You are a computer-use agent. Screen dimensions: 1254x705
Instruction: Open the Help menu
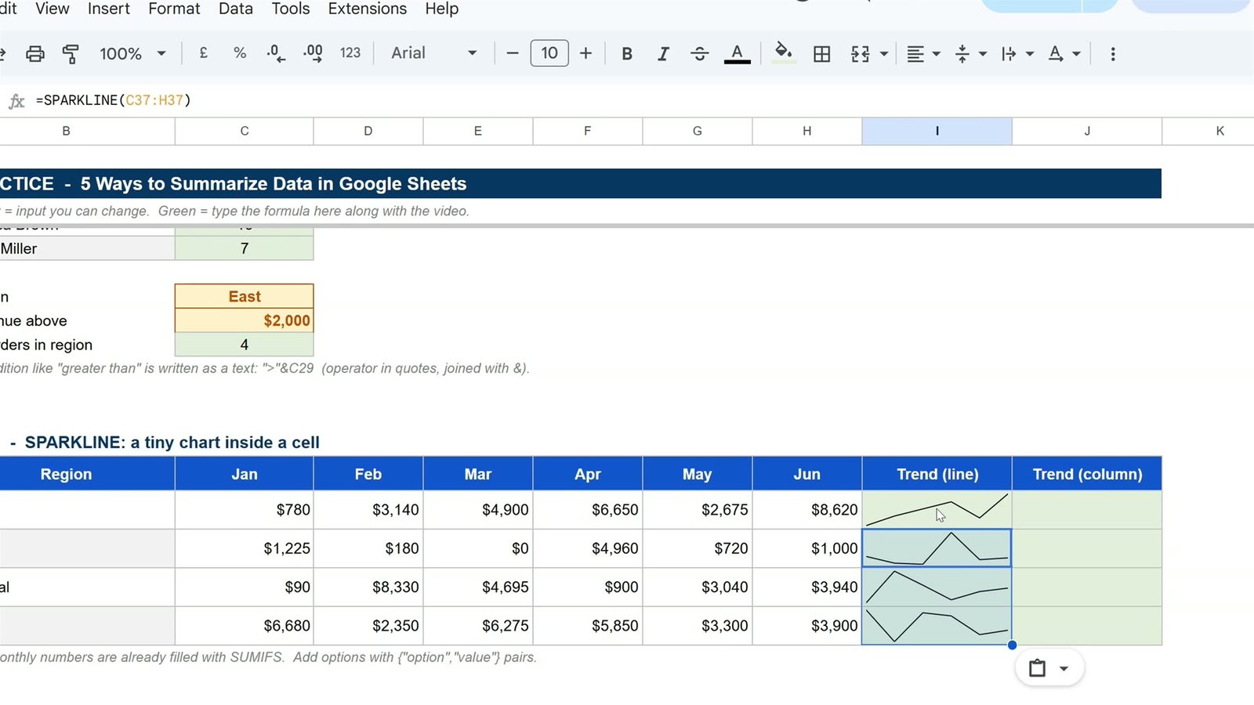pyautogui.click(x=442, y=9)
